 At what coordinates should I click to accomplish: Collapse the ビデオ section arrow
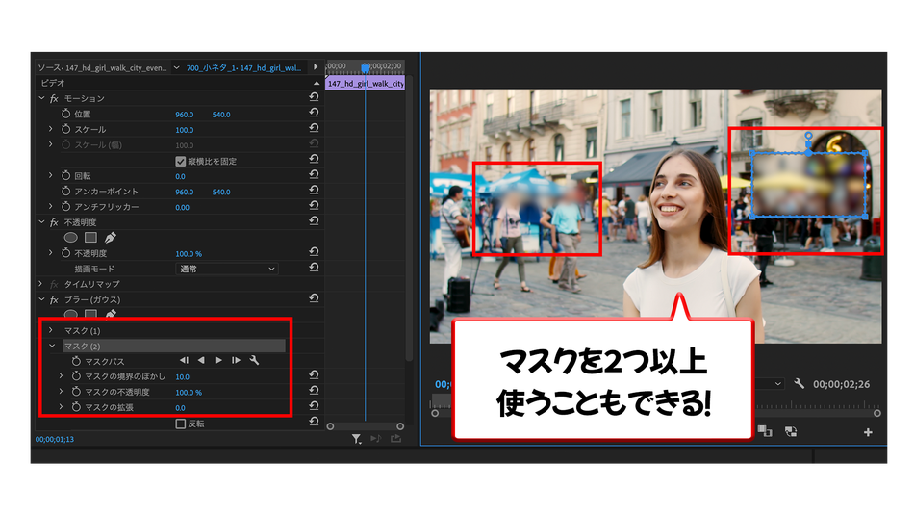[317, 84]
